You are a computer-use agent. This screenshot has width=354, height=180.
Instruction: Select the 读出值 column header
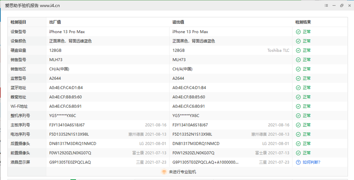[x=178, y=22]
